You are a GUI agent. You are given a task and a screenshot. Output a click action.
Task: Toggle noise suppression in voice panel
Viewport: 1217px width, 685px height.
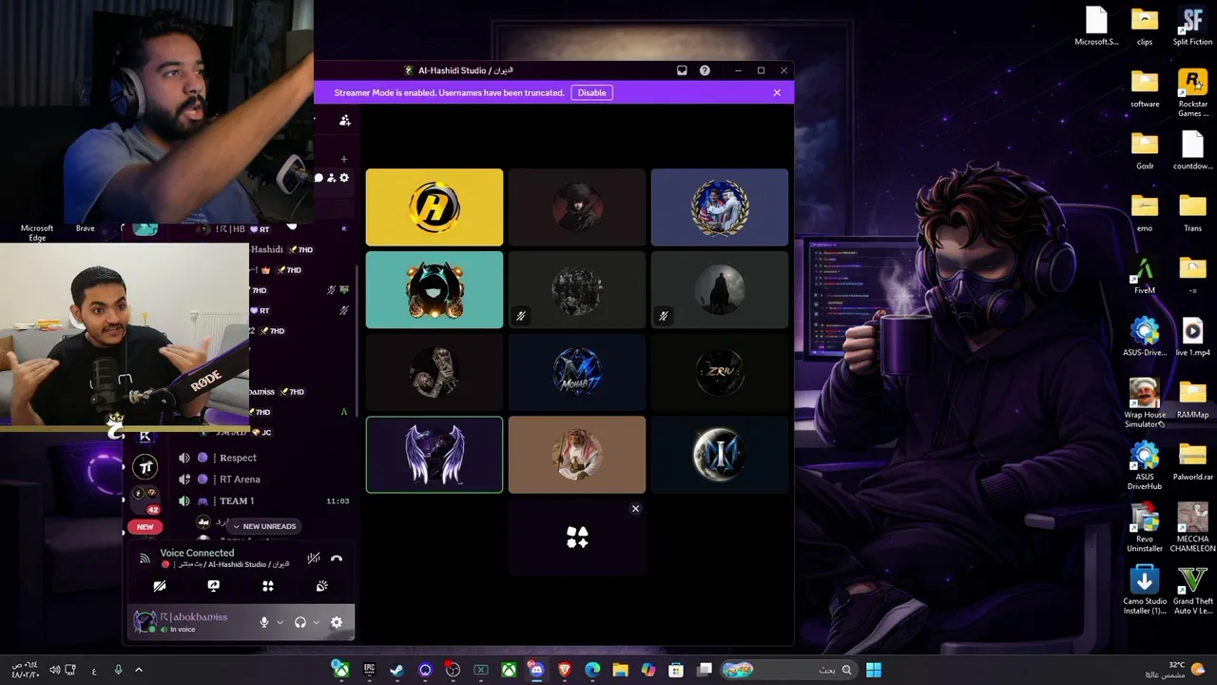[x=314, y=558]
